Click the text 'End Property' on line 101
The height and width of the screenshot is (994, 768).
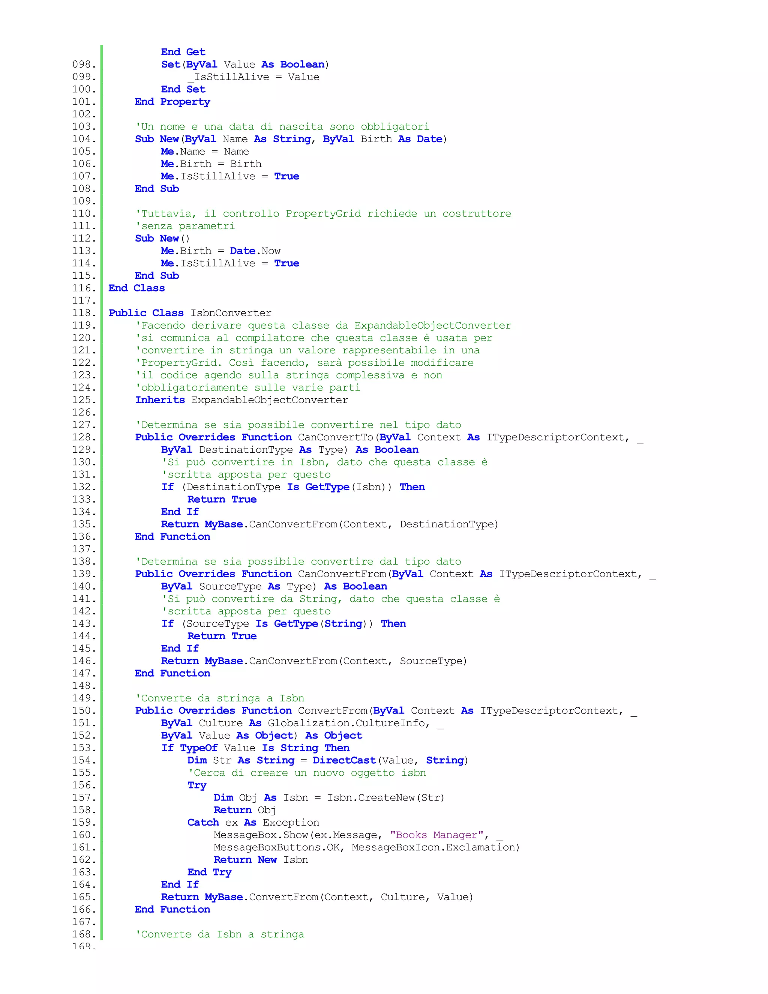point(172,102)
